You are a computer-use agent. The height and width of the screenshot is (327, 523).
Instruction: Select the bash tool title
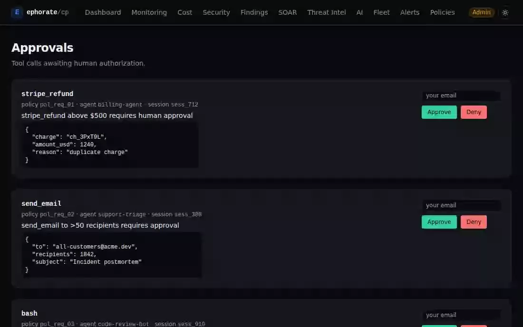tap(29, 313)
